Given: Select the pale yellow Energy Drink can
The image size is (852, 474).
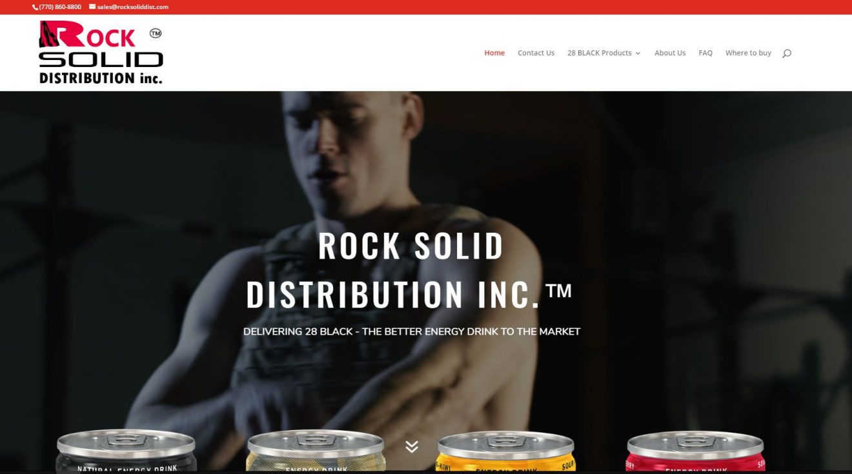Looking at the screenshot, I should click(316, 451).
